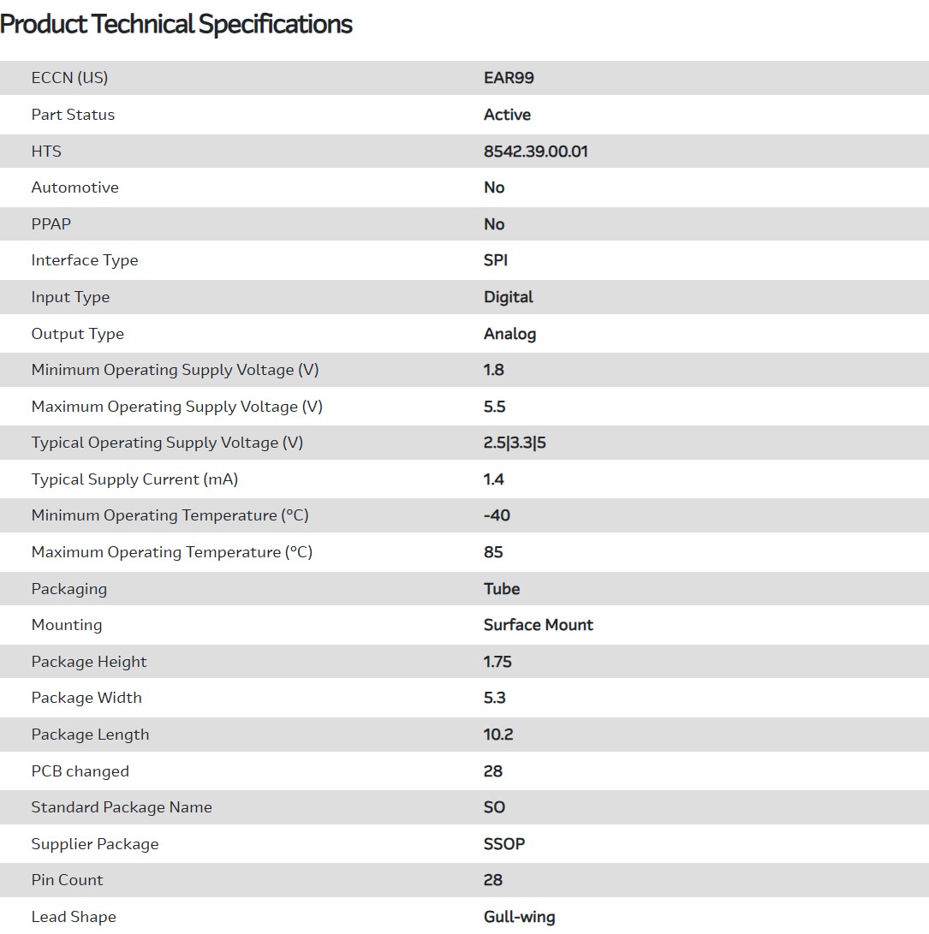Click the Gull-wing lead shape value

(519, 917)
